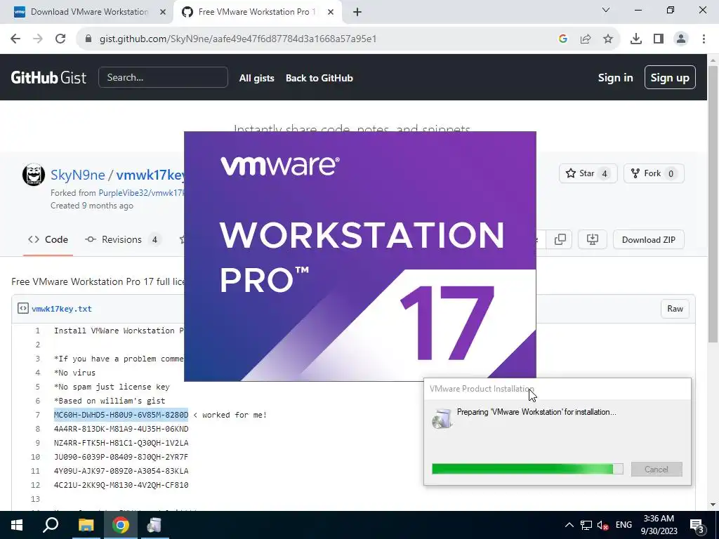The height and width of the screenshot is (539, 719).
Task: Click key JU090-6039P-08409-8J0QH-2YR7F
Action: coord(121,457)
